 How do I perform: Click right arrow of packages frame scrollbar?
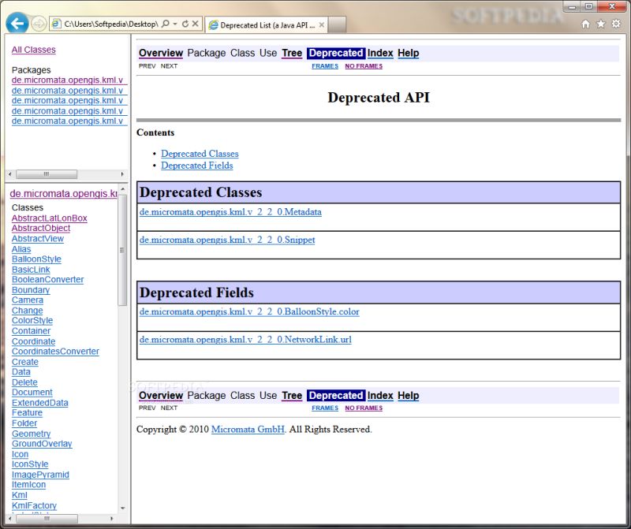tap(122, 174)
